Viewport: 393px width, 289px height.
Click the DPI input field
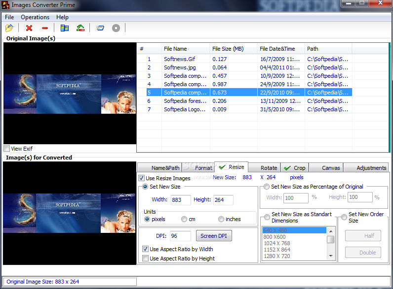click(180, 236)
